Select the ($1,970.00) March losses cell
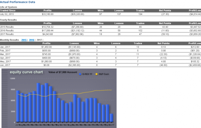 pyautogui.click(x=74, y=54)
